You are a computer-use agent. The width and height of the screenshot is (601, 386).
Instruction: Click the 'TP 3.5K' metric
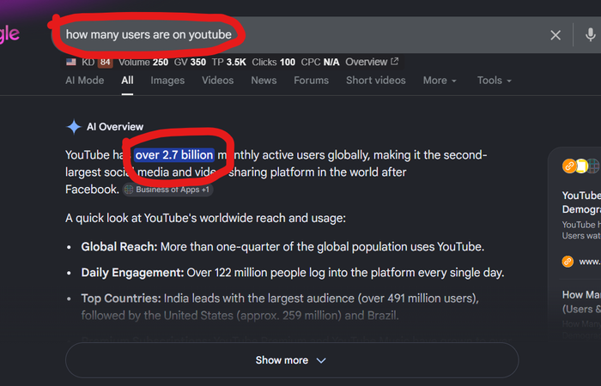(229, 62)
